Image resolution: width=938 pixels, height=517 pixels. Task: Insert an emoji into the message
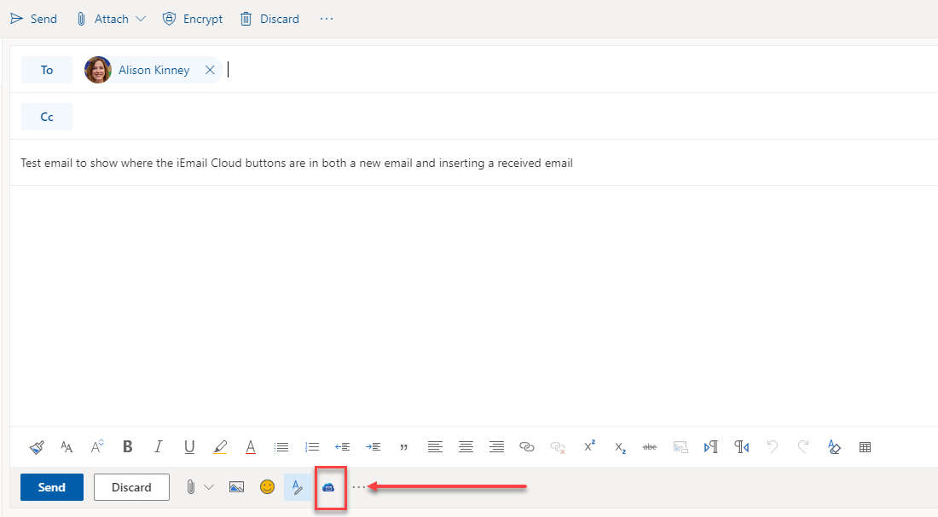point(267,486)
